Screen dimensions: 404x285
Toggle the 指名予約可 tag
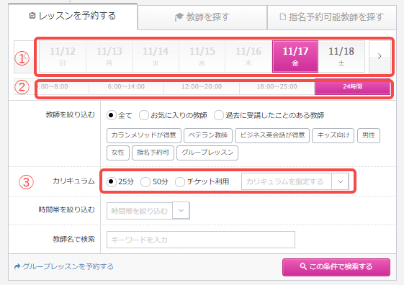click(153, 153)
